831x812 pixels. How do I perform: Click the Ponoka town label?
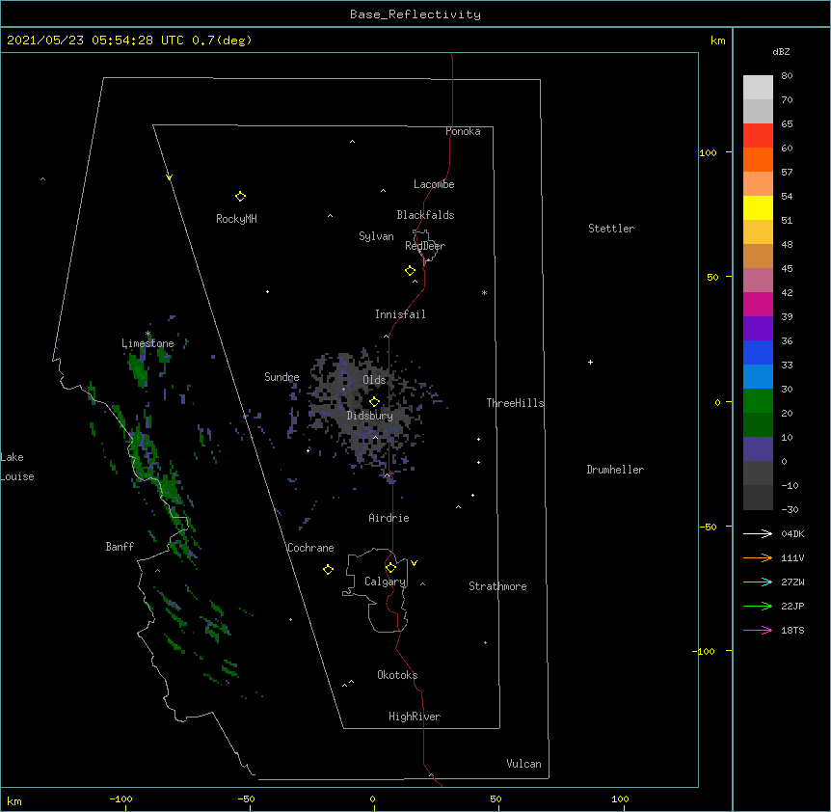(463, 131)
